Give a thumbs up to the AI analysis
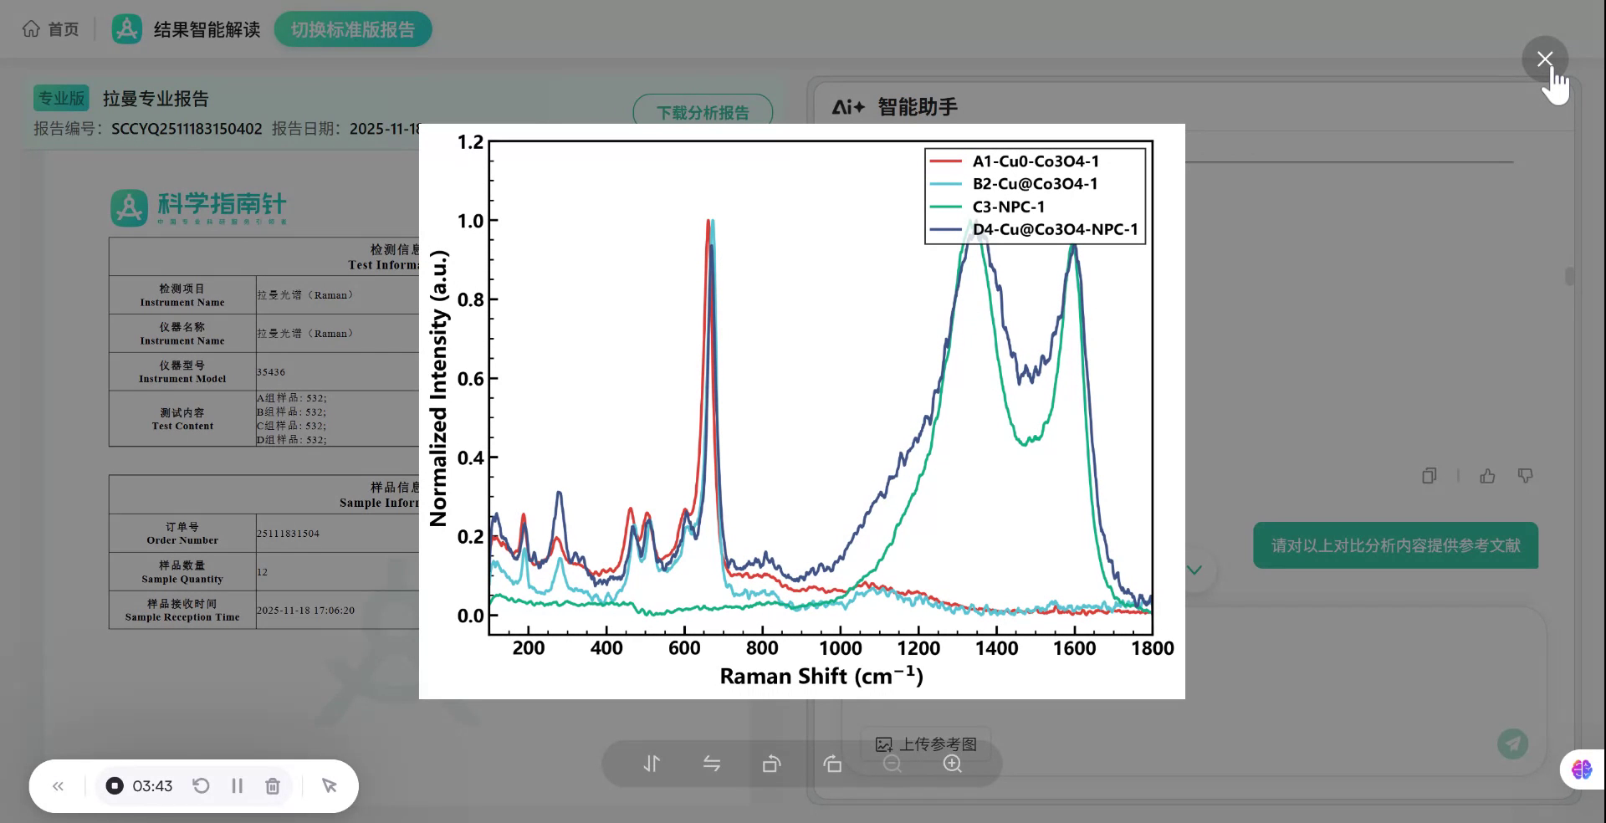This screenshot has height=823, width=1606. pyautogui.click(x=1488, y=475)
